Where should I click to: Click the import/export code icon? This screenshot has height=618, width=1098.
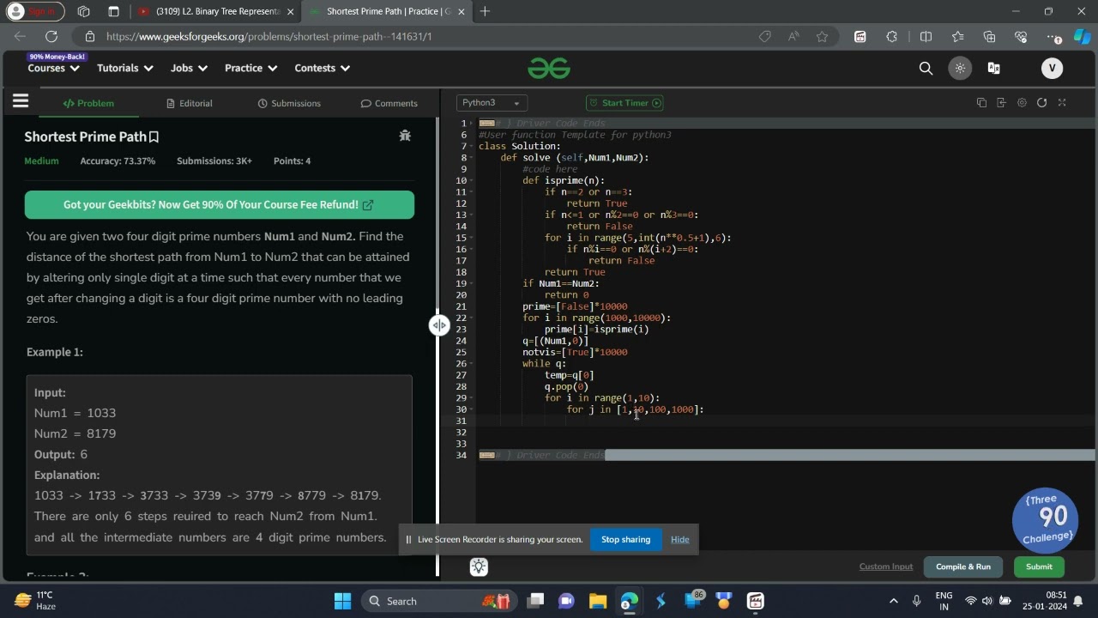[x=1001, y=103]
